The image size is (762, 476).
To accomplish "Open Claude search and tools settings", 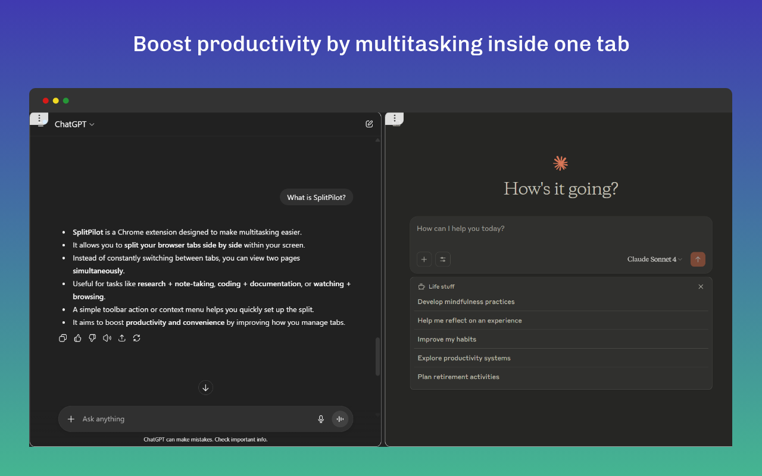I will point(443,259).
